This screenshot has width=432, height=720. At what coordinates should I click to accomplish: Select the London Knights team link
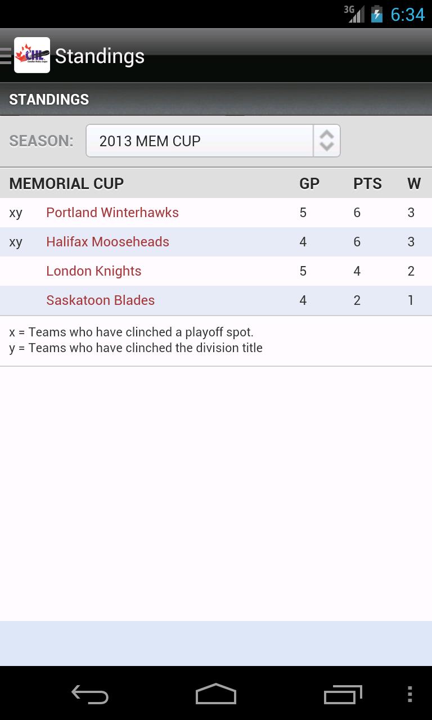coord(93,271)
